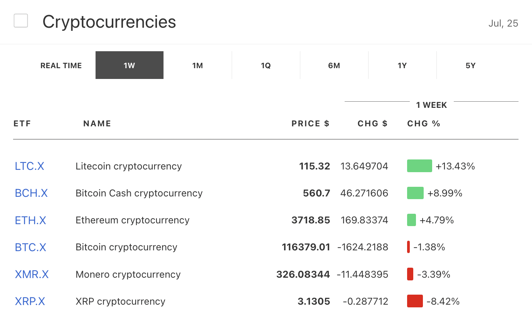Click the ETF column header
532x332 pixels.
tap(22, 124)
